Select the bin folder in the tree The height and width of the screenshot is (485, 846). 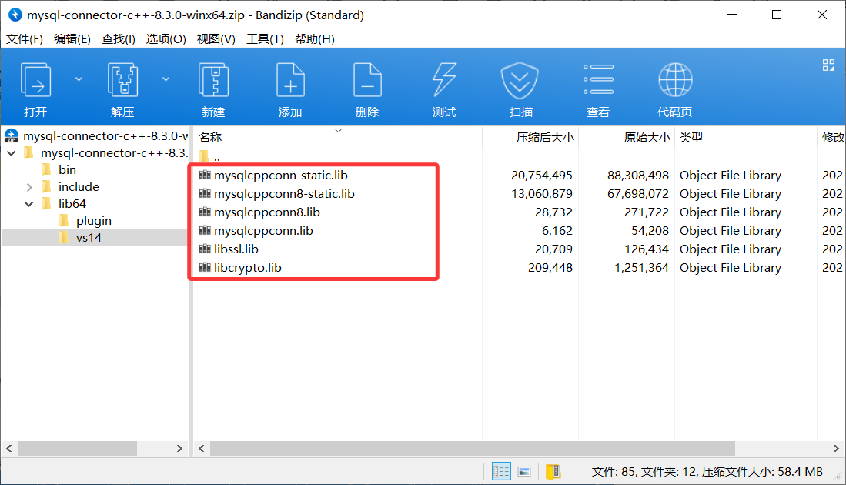[67, 170]
